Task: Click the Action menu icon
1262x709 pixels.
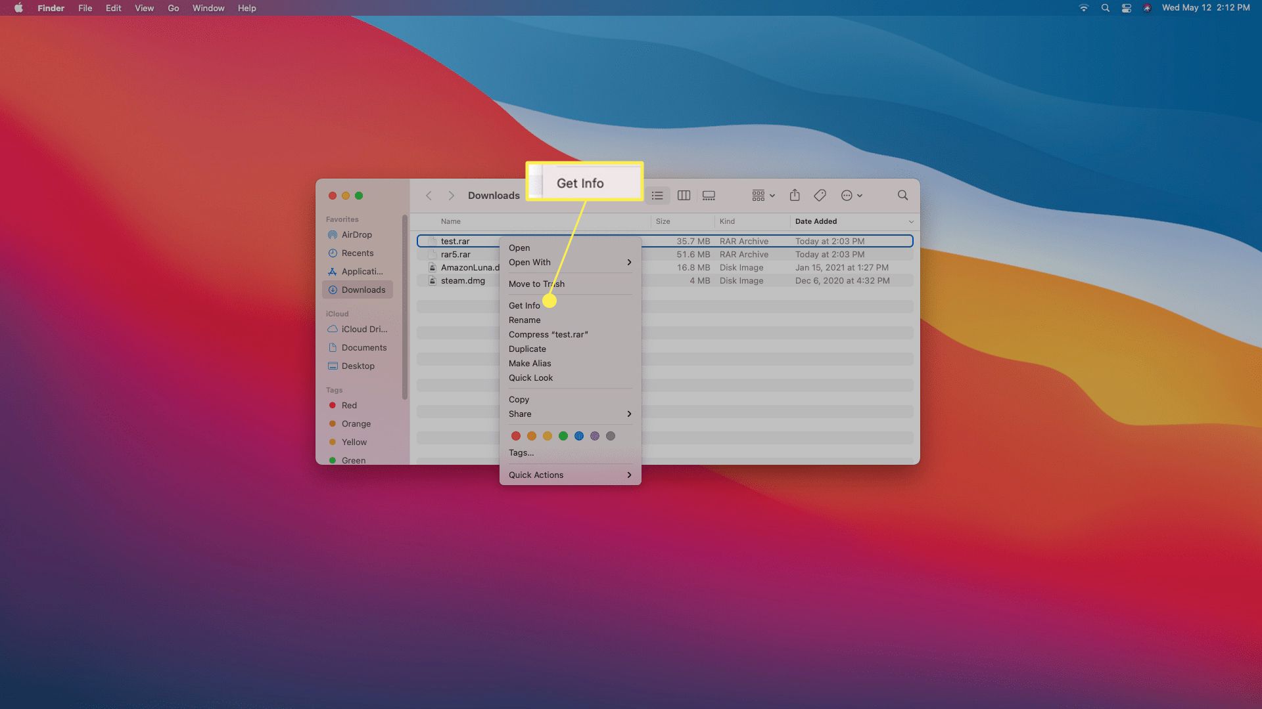Action: point(851,196)
